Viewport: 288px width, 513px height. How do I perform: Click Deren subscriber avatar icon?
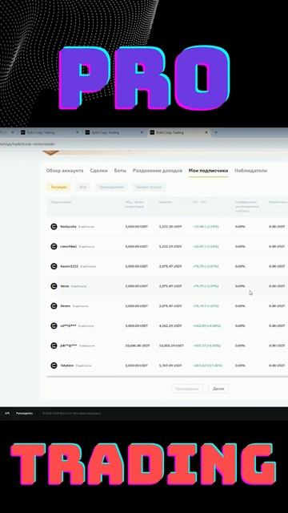pos(54,306)
